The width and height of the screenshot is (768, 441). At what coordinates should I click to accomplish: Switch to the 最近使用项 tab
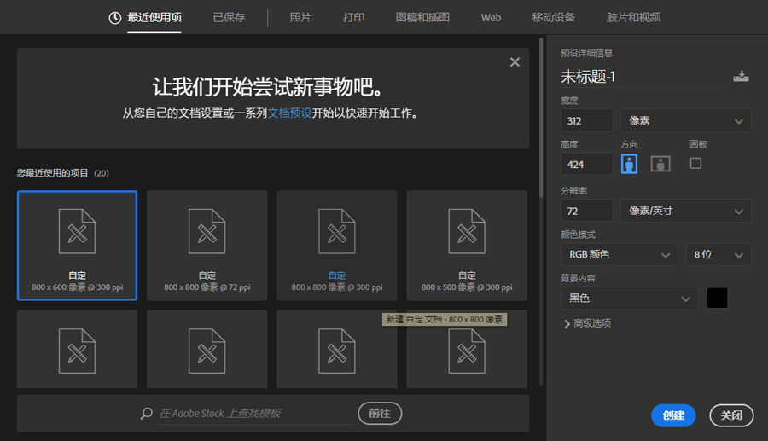154,18
